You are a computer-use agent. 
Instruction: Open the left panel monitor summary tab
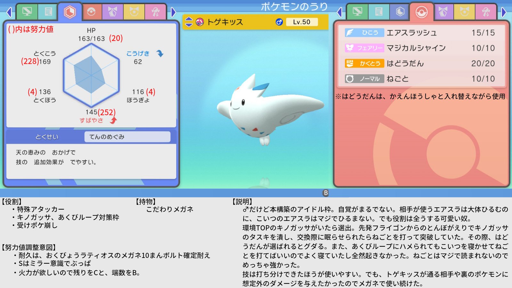tap(27, 12)
